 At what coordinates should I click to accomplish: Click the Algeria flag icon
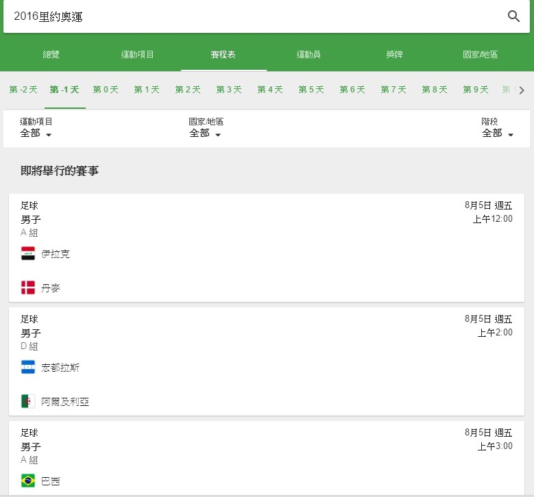(28, 401)
